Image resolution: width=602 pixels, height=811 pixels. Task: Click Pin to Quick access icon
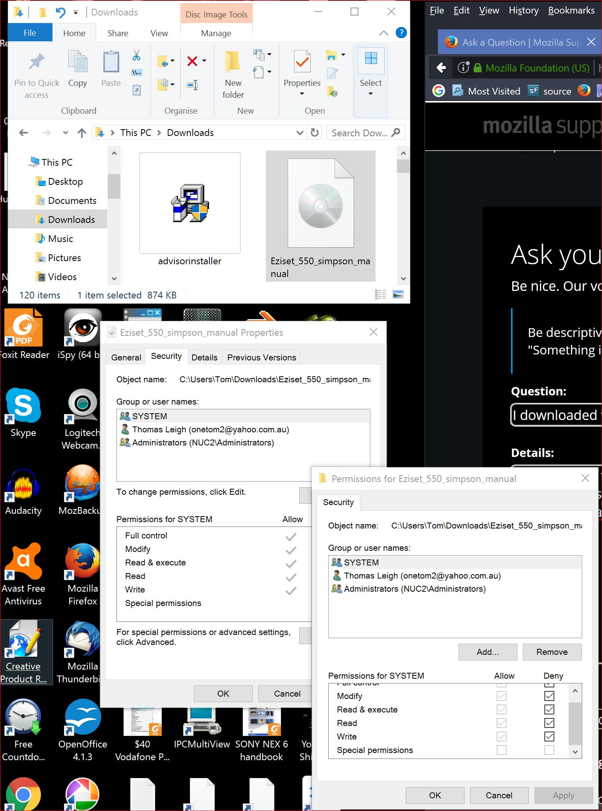click(37, 62)
